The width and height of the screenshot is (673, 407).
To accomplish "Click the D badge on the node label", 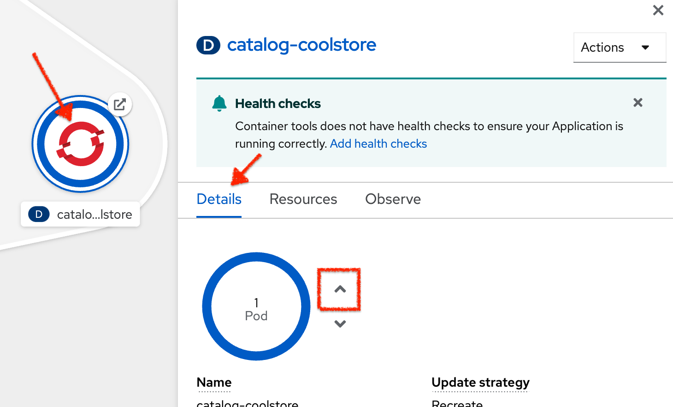I will pos(39,214).
